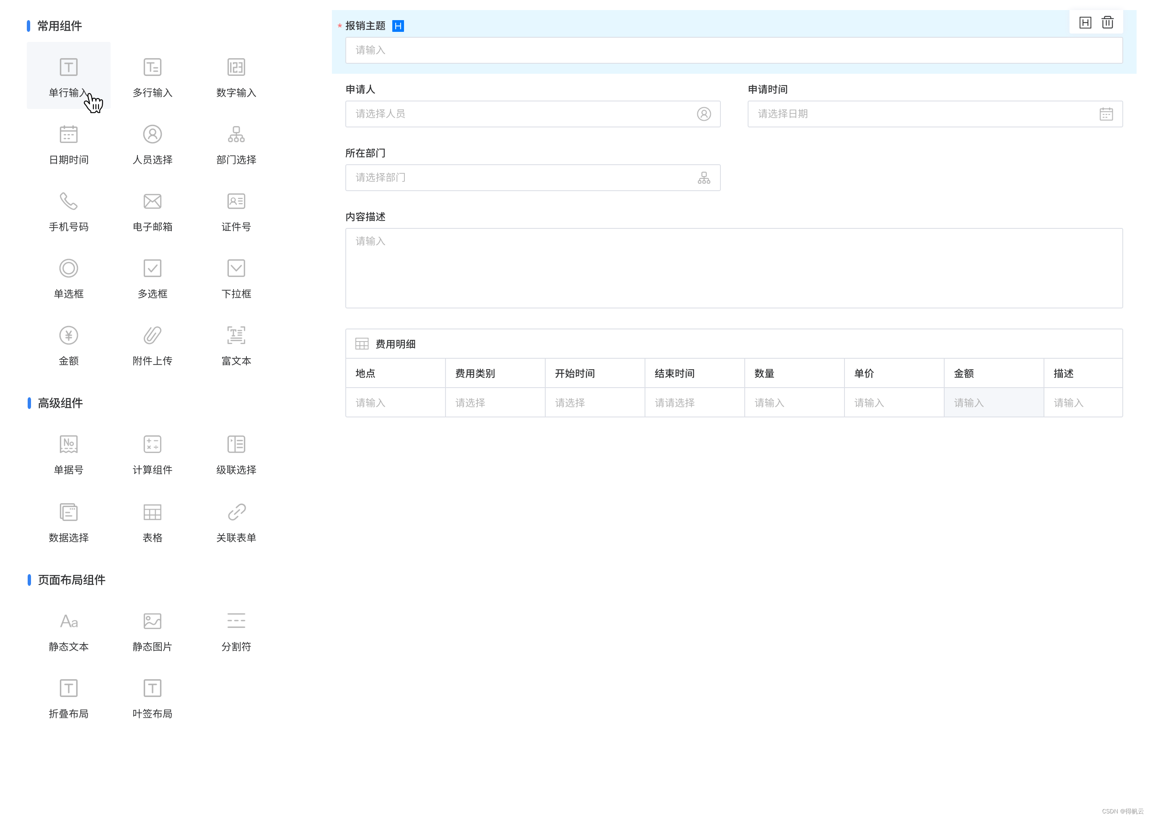Click the 内容描述 multiline text area
The image size is (1150, 818).
[733, 268]
